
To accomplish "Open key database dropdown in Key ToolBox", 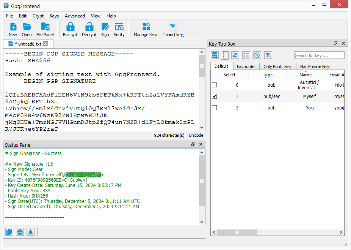I will [215, 55].
